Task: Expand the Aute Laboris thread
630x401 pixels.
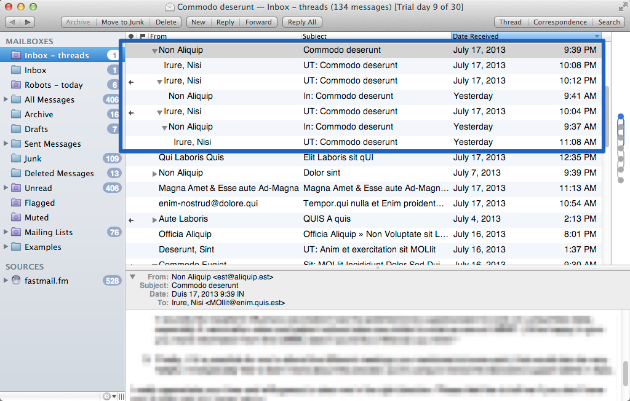Action: (x=154, y=219)
